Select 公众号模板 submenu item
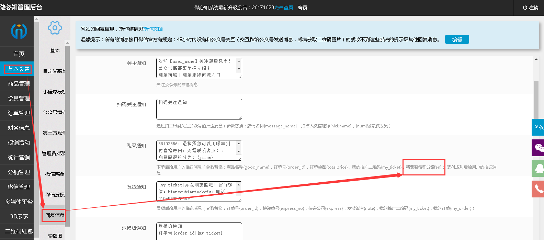Viewport: 544px width, 240px height. tap(54, 112)
